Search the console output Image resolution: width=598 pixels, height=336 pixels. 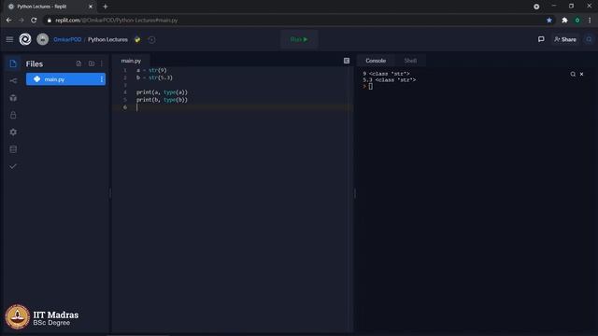[573, 74]
